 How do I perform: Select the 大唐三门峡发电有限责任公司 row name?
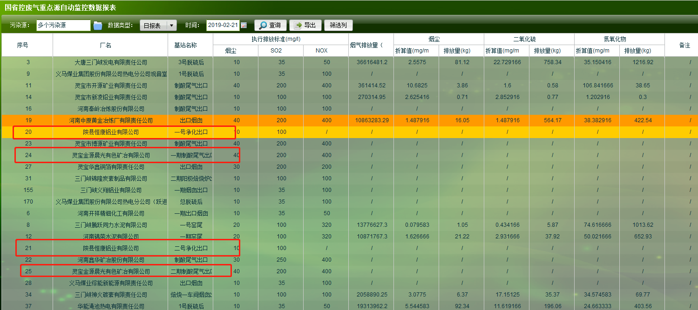click(x=111, y=62)
